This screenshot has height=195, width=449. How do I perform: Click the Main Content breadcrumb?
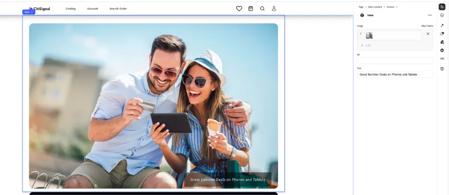[x=375, y=7]
